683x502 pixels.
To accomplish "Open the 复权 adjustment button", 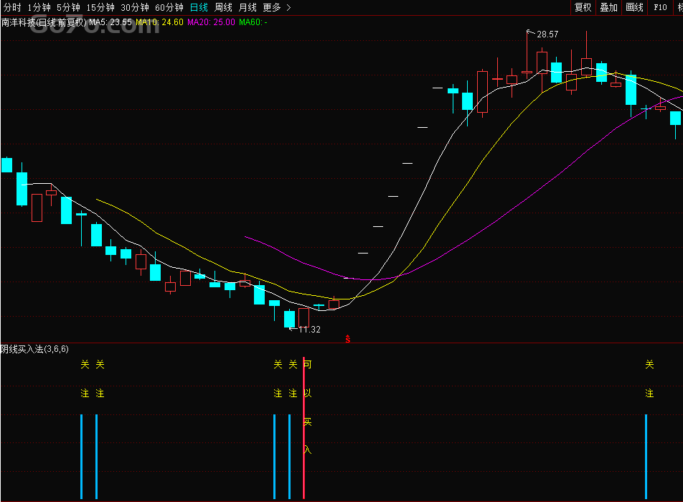I will click(x=583, y=7).
